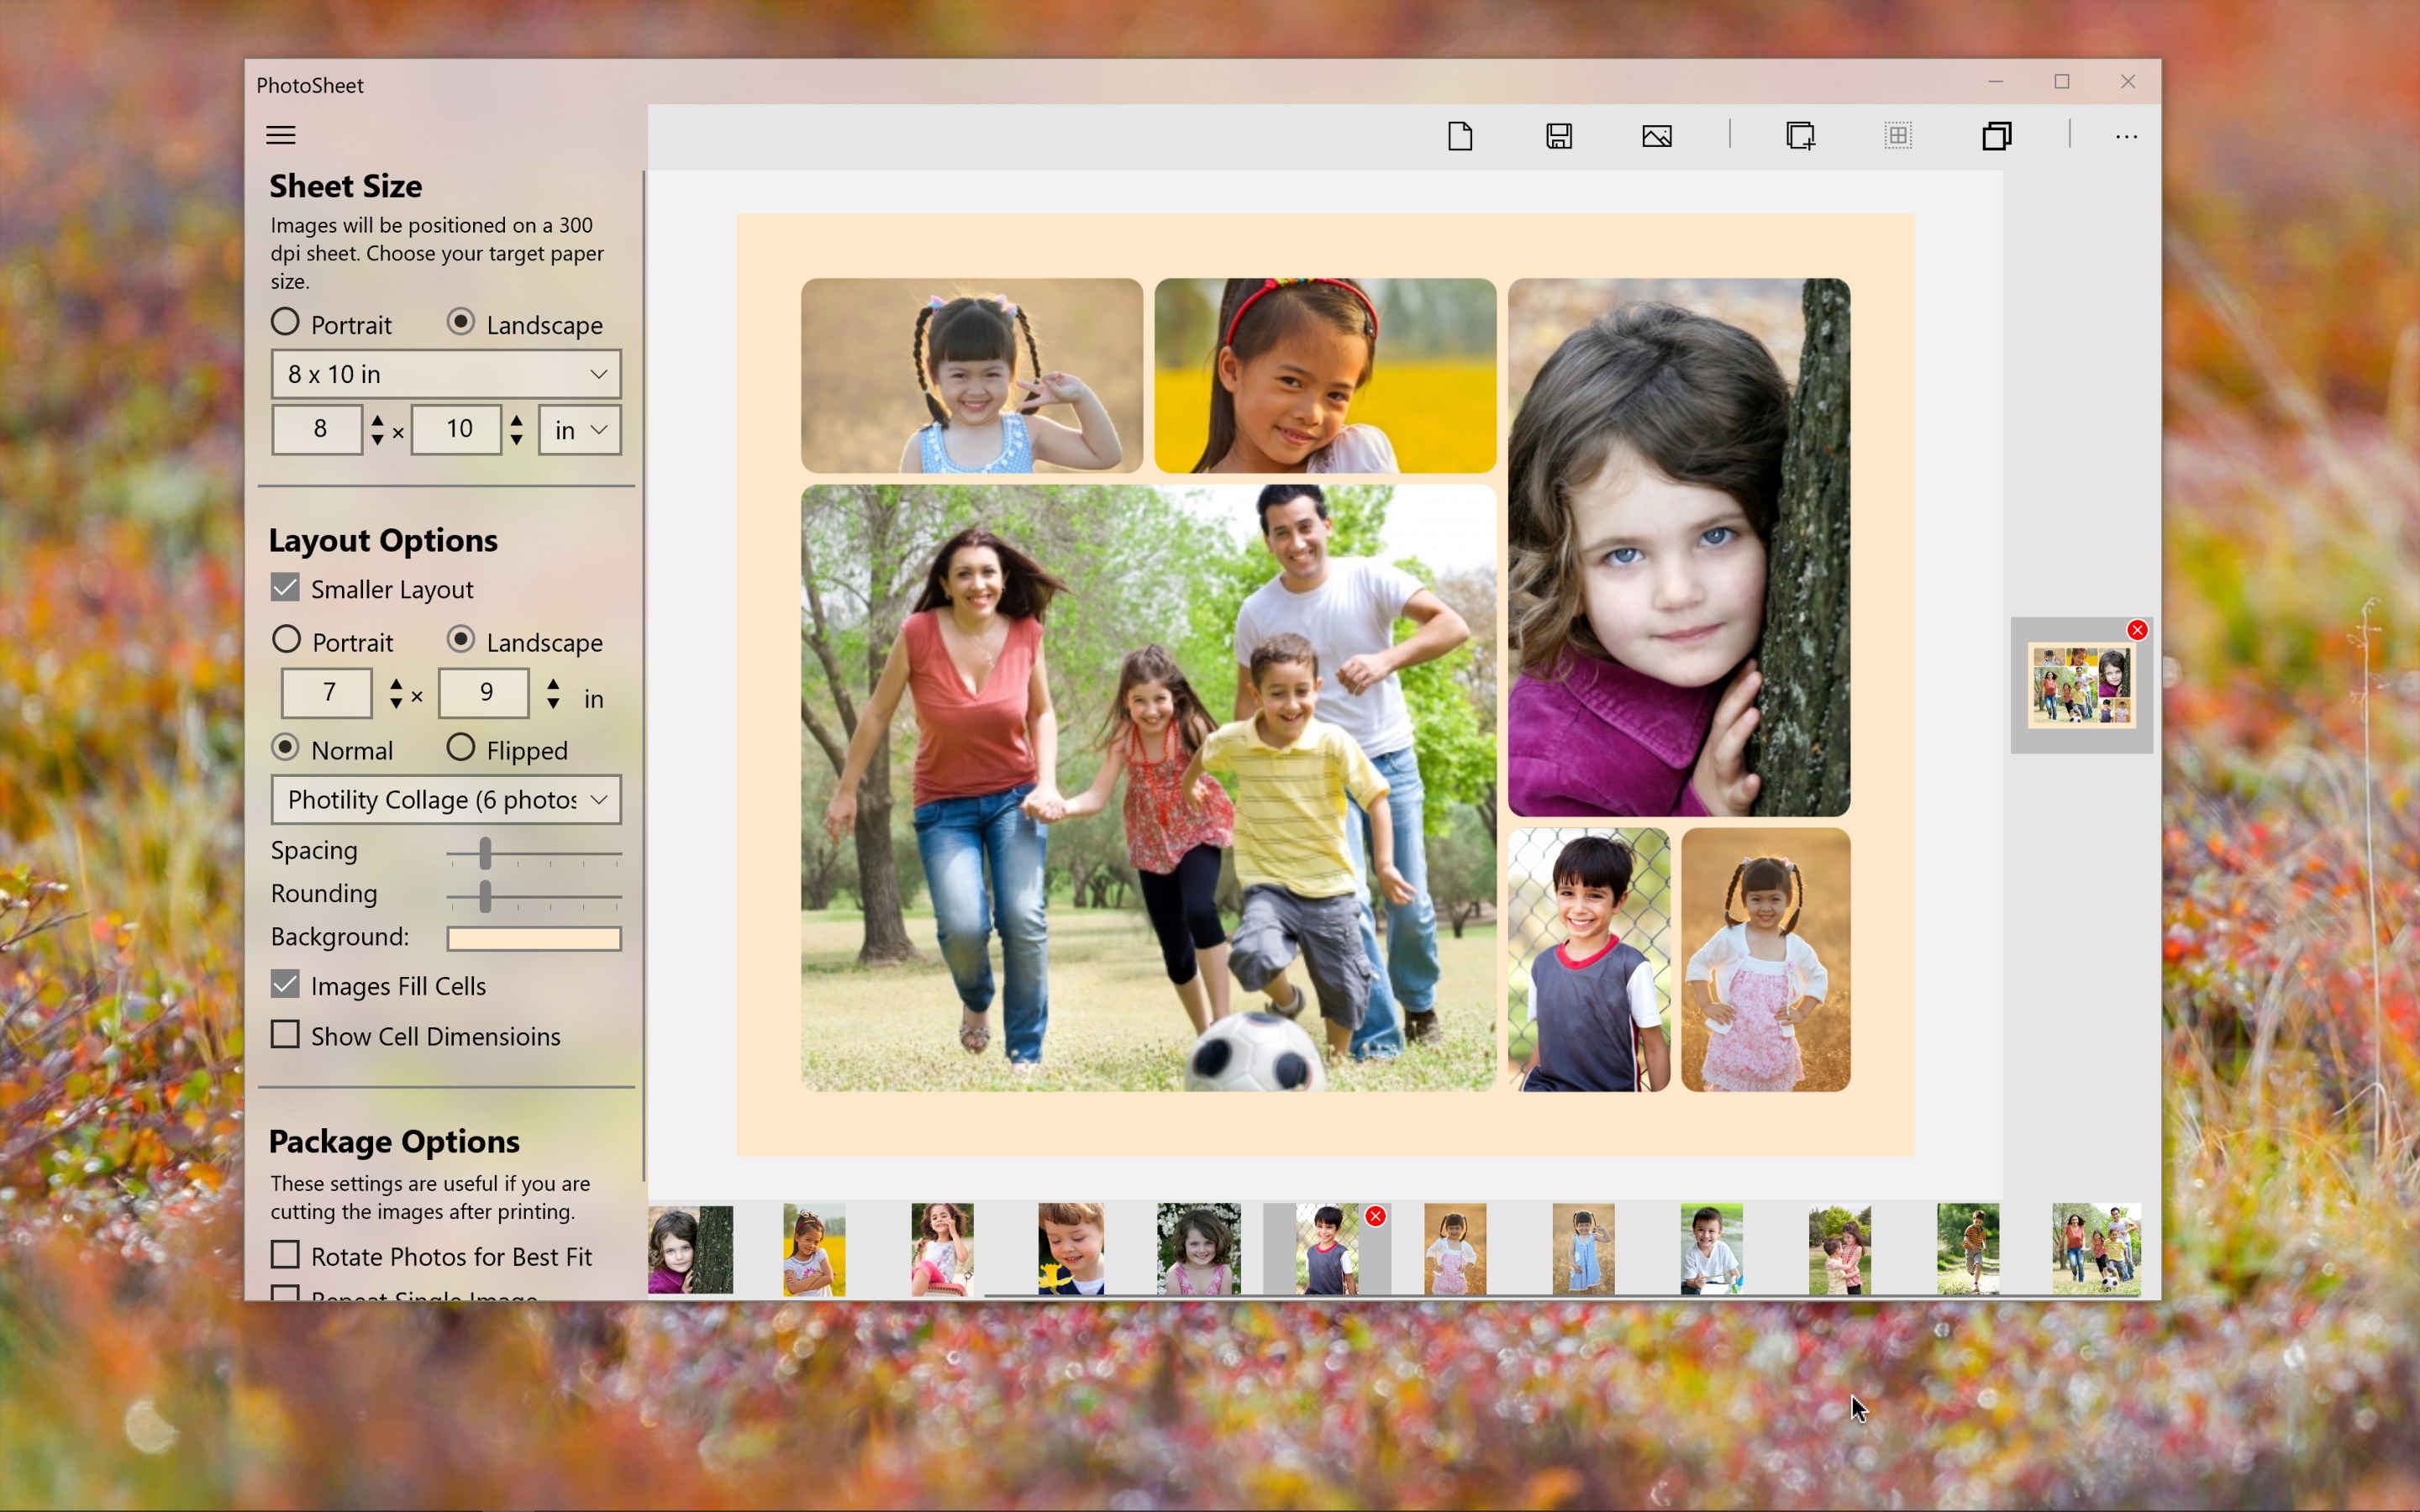Enable Show Cell Dimensions checkbox

coord(285,1035)
